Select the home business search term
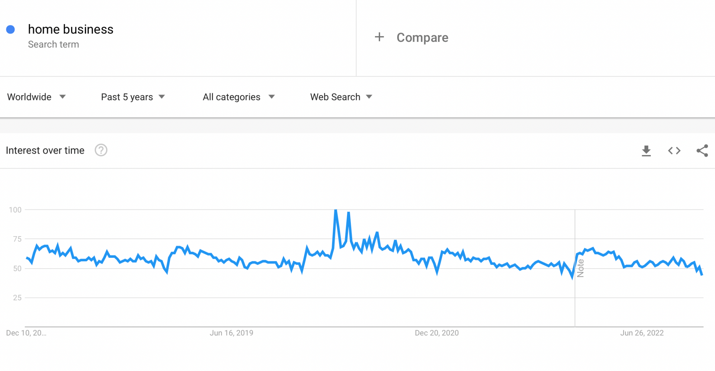 (x=71, y=29)
